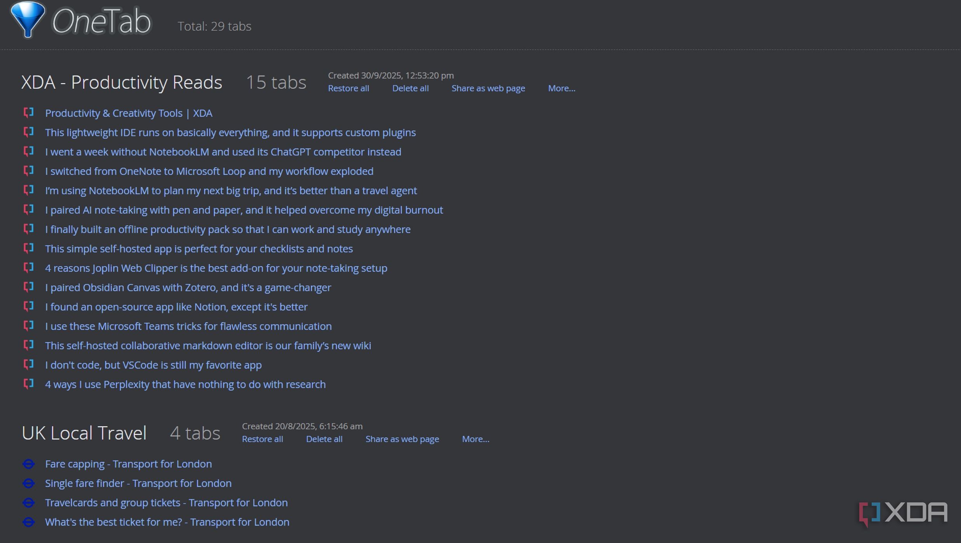Open Travelcards and group tickets link

tap(166, 503)
